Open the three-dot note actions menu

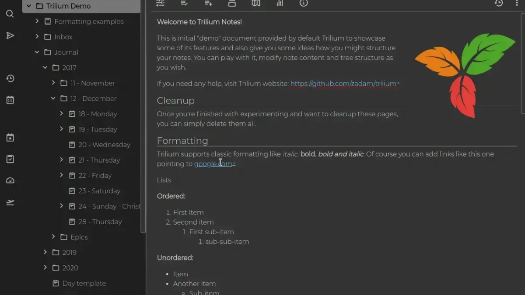[x=517, y=3]
